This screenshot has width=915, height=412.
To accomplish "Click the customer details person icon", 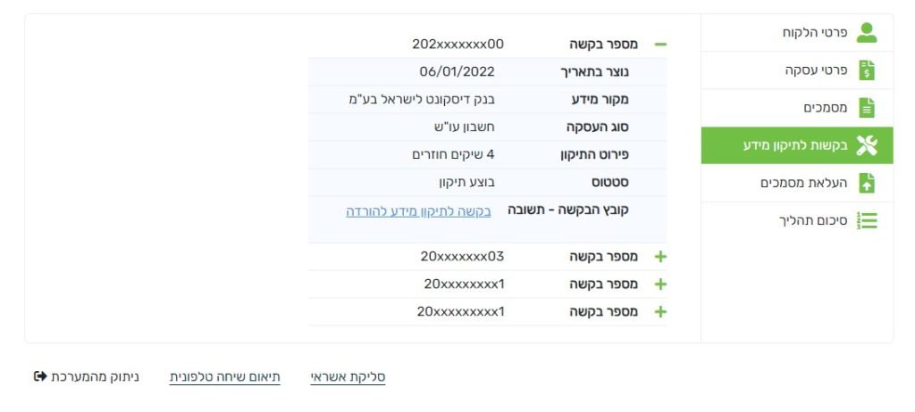I will coord(866,33).
